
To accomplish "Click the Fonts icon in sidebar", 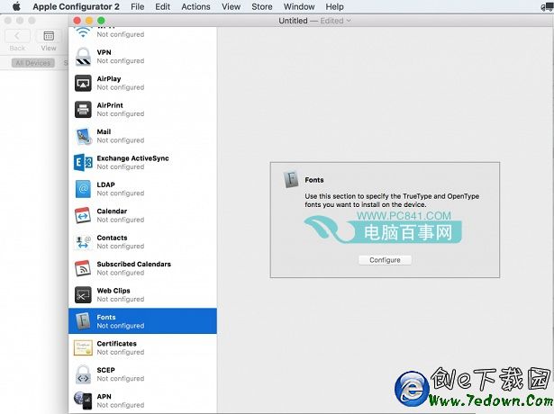I will click(83, 321).
